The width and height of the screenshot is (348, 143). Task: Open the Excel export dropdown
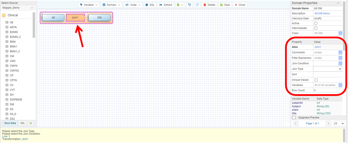[180, 5]
